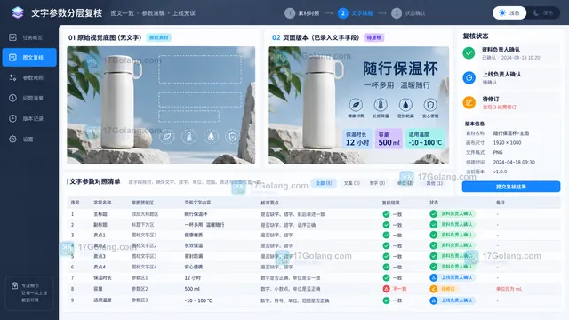The width and height of the screenshot is (569, 320).
Task: Filter list by 全部 (9)
Action: pyautogui.click(x=324, y=183)
